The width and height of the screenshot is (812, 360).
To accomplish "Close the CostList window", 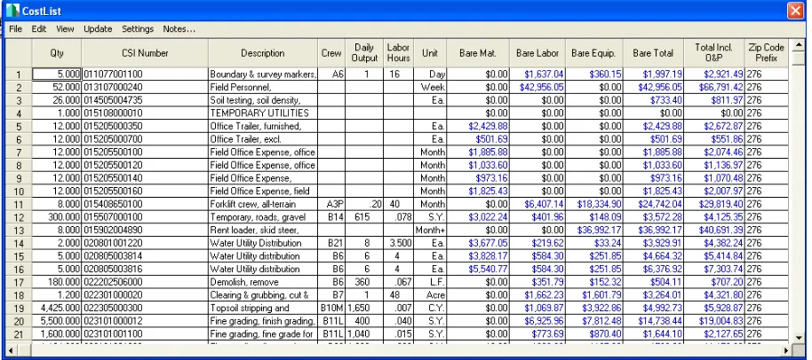I will [x=795, y=11].
